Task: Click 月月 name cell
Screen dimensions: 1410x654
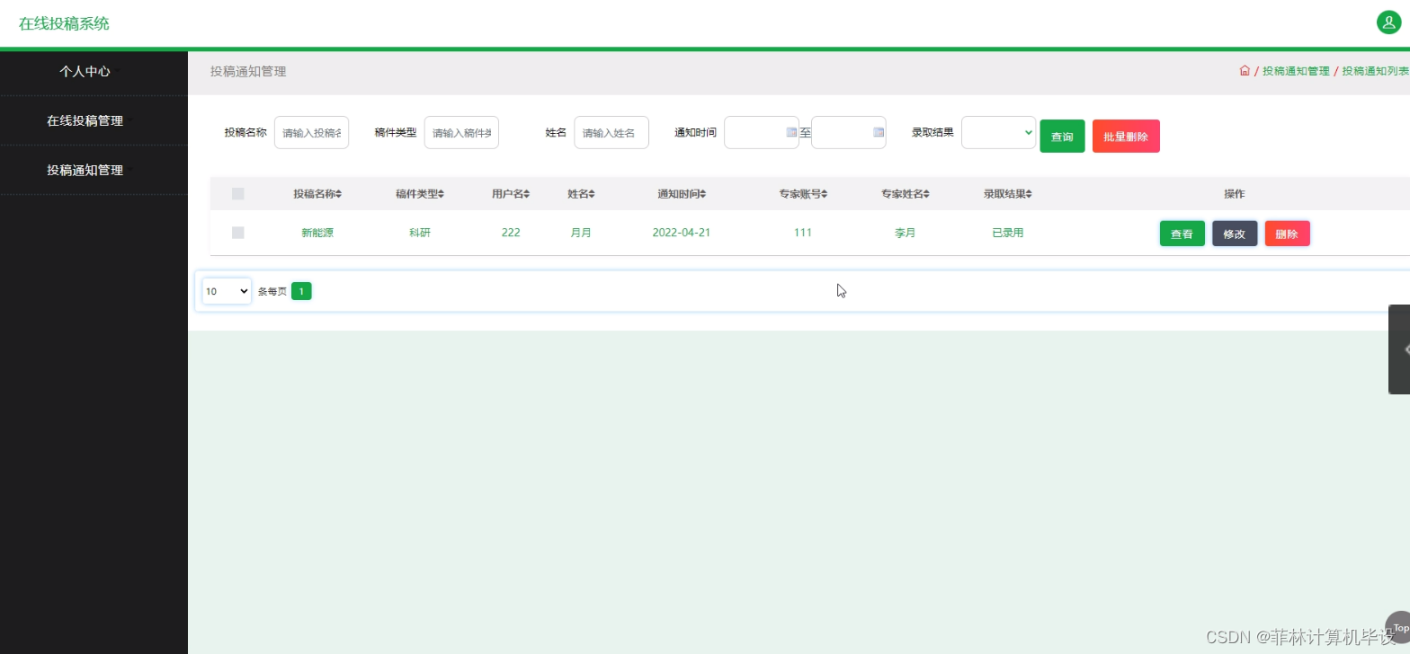Action: (x=581, y=233)
